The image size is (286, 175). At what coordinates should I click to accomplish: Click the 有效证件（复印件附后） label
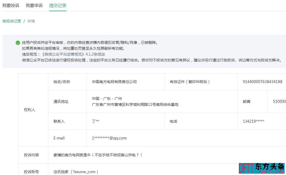click(190, 82)
